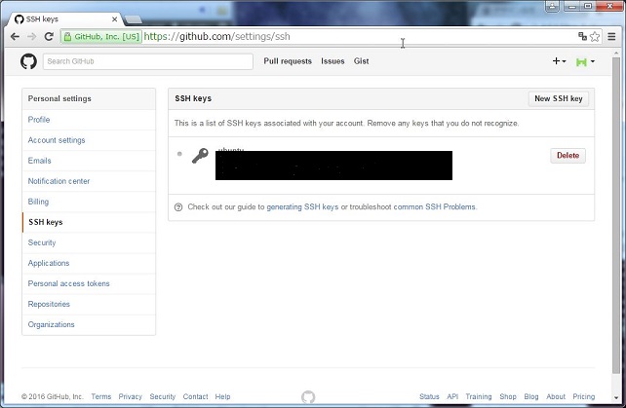626x408 pixels.
Task: Follow the common SSH Problems link
Action: [x=434, y=207]
